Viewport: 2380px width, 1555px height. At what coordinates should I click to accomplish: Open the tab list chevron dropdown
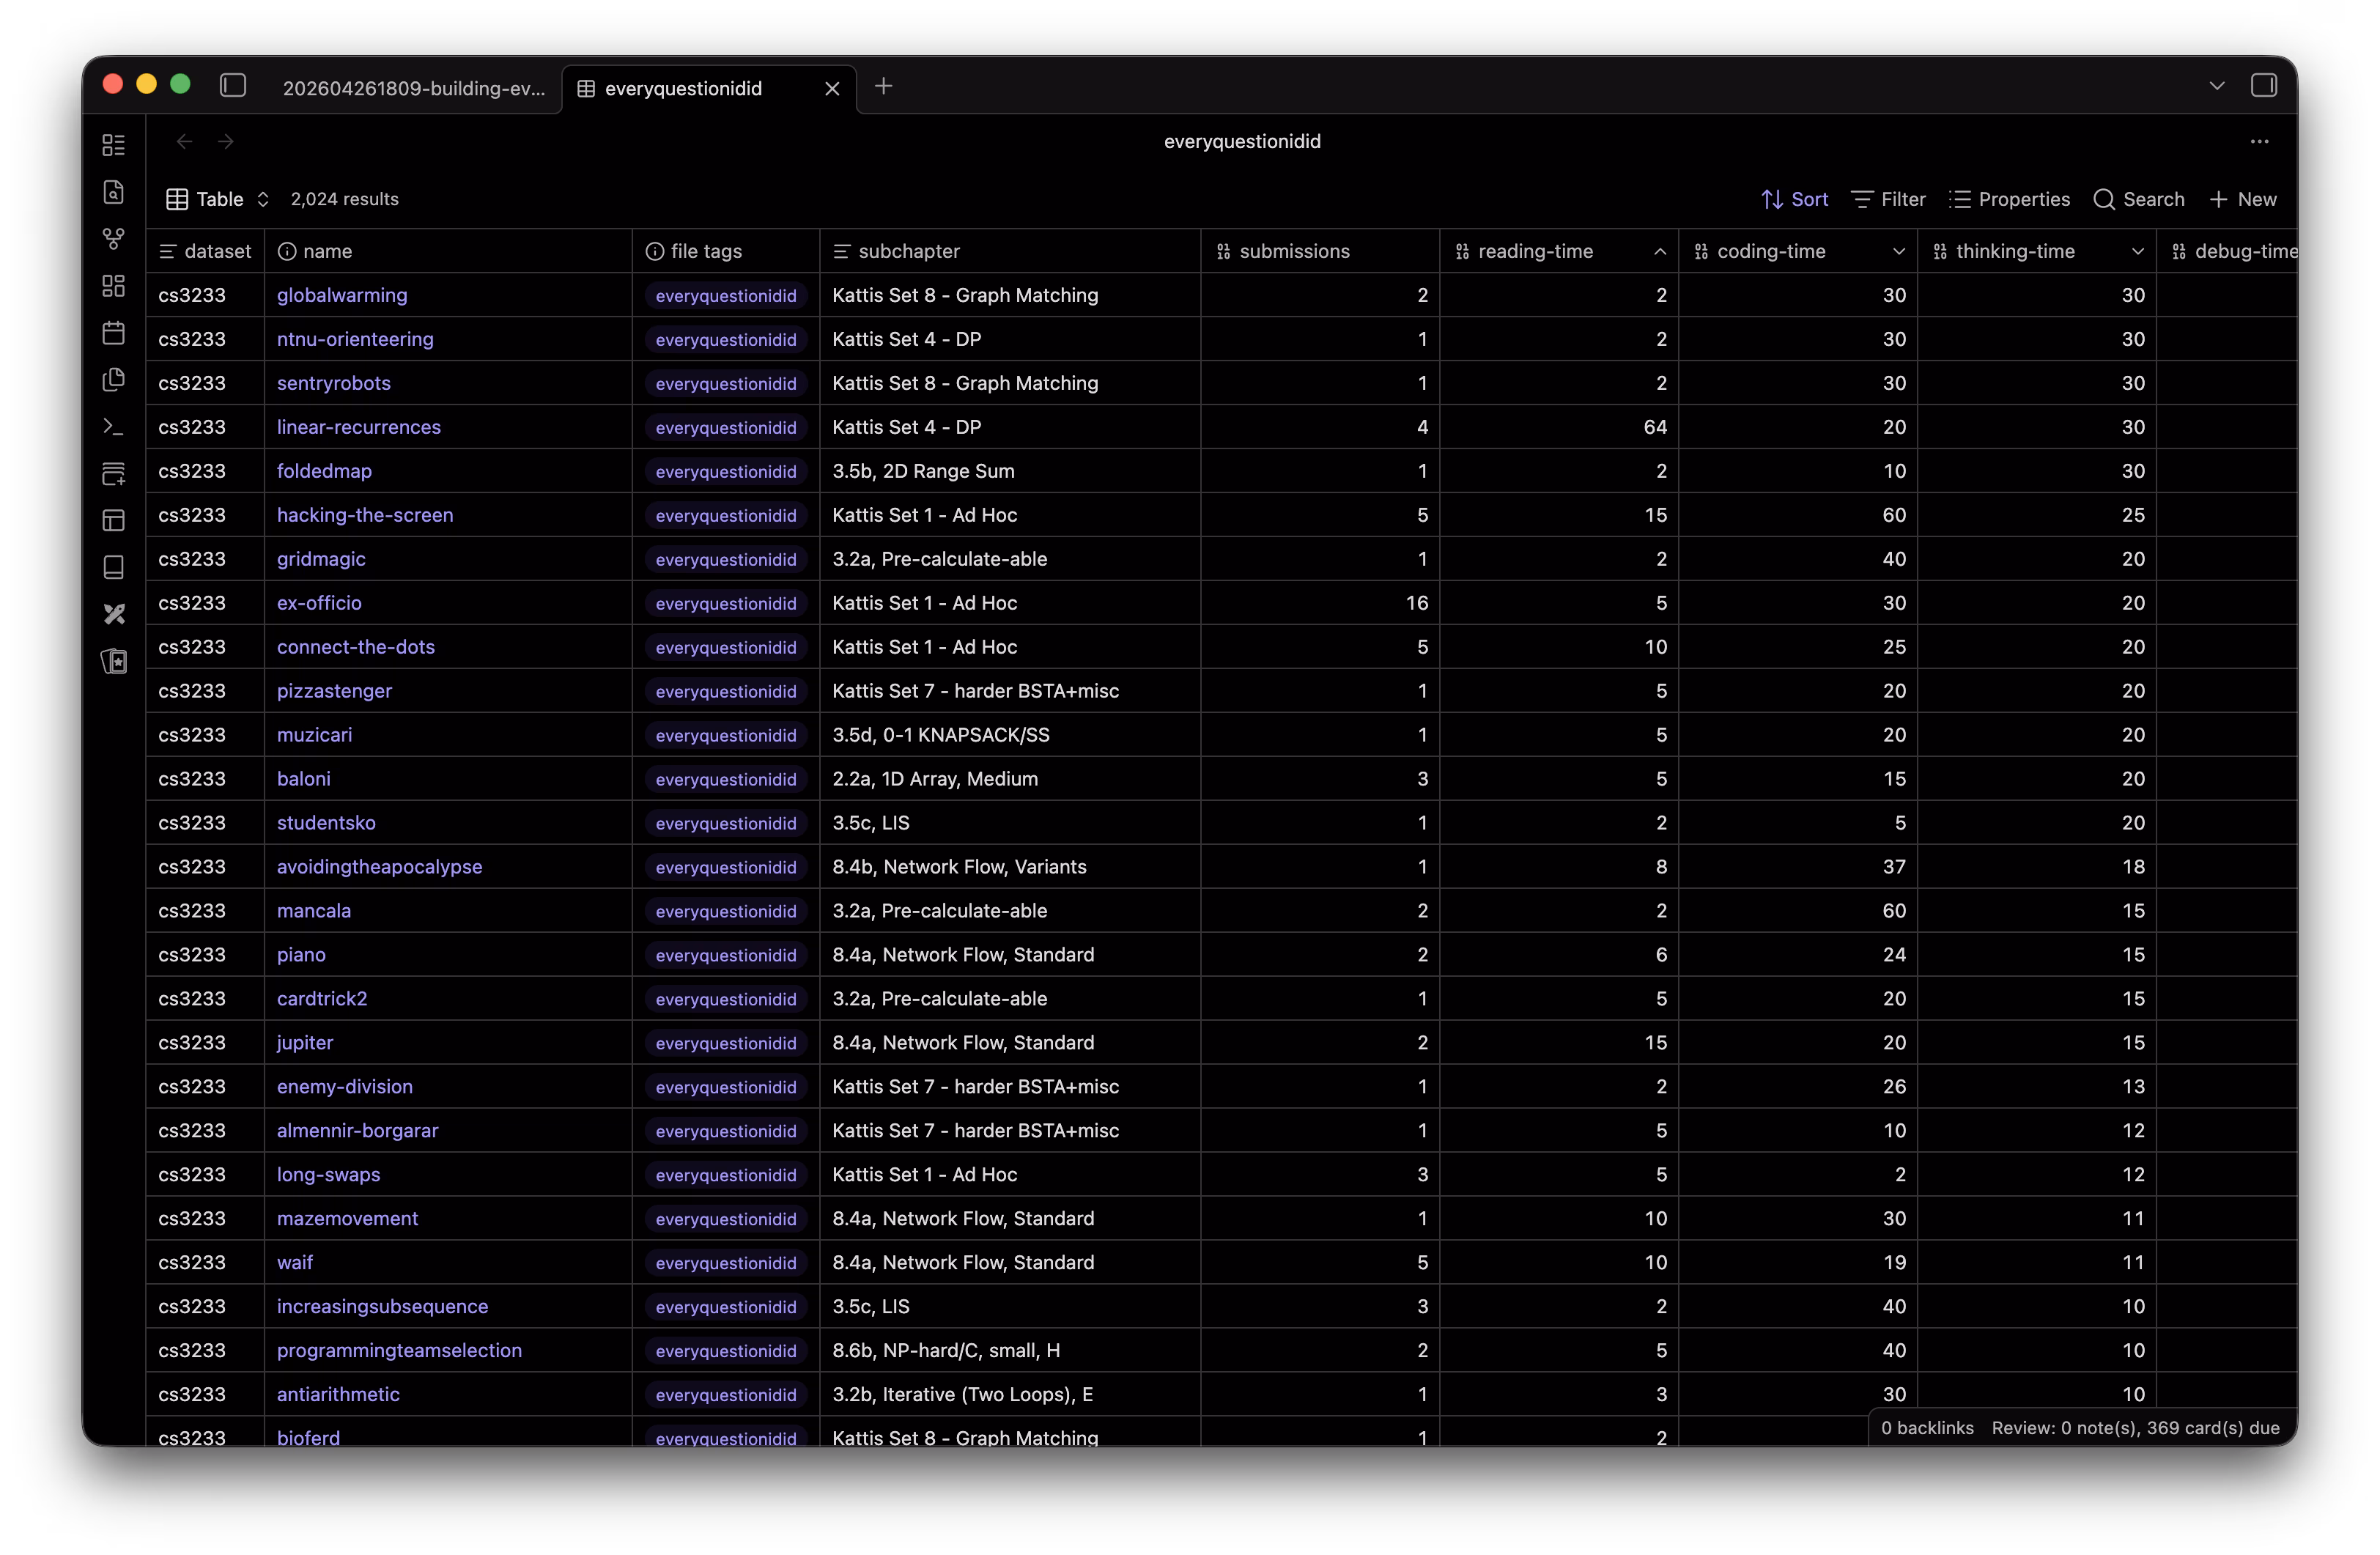click(x=2216, y=86)
